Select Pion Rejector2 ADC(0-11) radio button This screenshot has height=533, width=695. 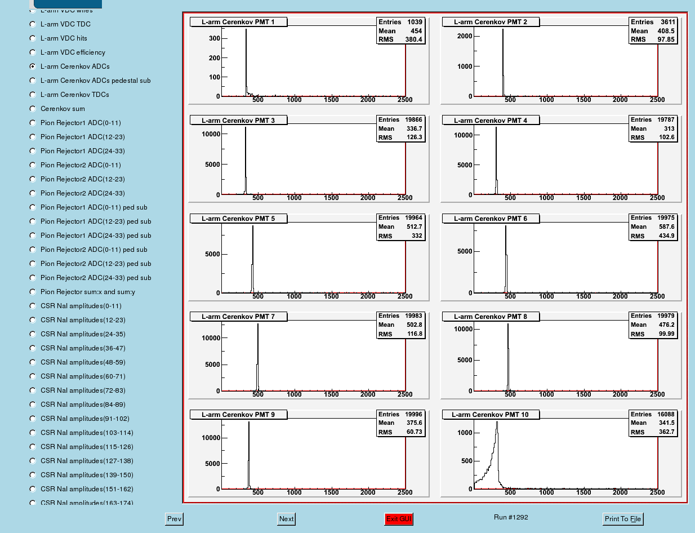[33, 165]
